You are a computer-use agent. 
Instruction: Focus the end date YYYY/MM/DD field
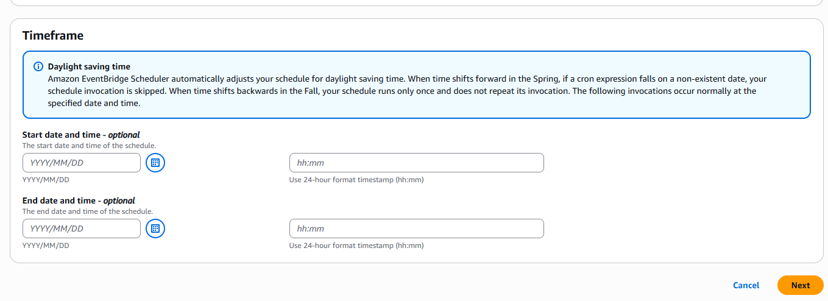(x=82, y=228)
